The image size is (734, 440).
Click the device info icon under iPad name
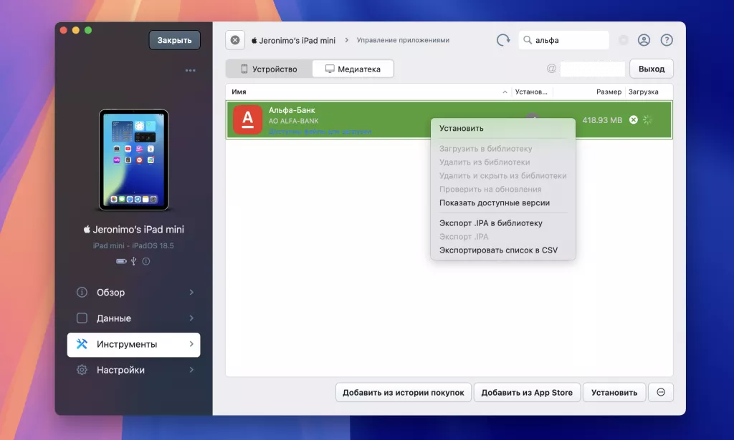click(x=146, y=262)
